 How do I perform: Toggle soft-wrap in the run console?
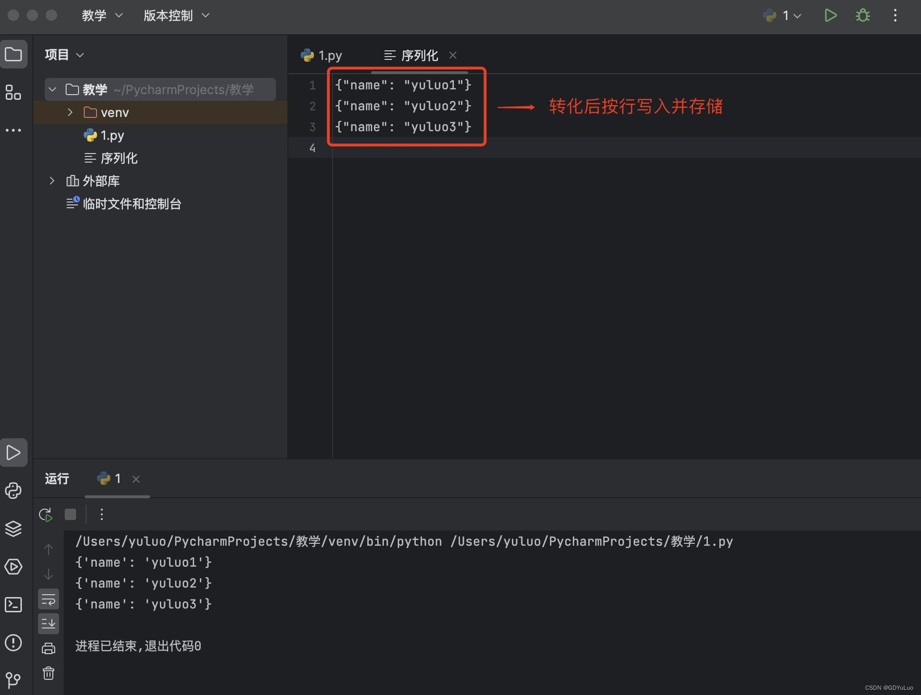(49, 600)
